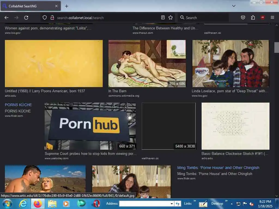Click the scrollbar down arrow

277,196
